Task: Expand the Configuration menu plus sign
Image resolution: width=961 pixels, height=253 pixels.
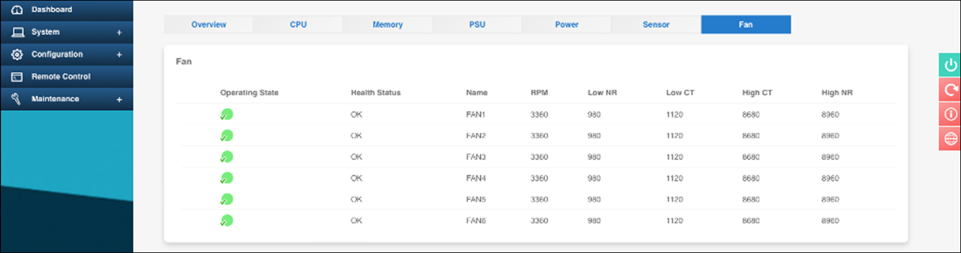Action: 119,55
